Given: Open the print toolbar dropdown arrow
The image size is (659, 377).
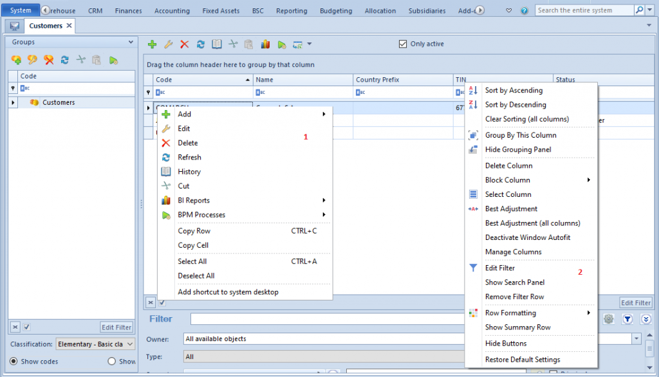Looking at the screenshot, I should point(310,44).
